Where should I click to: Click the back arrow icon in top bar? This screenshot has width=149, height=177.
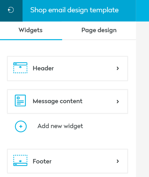pyautogui.click(x=11, y=10)
